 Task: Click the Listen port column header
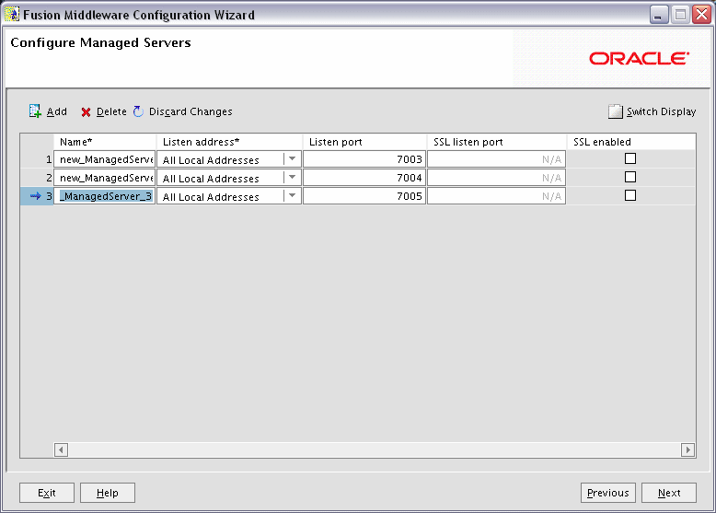(x=364, y=142)
